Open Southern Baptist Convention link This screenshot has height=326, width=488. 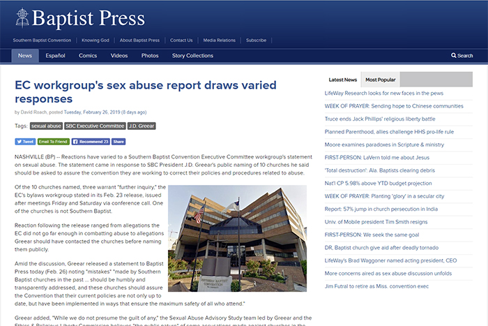pos(42,40)
